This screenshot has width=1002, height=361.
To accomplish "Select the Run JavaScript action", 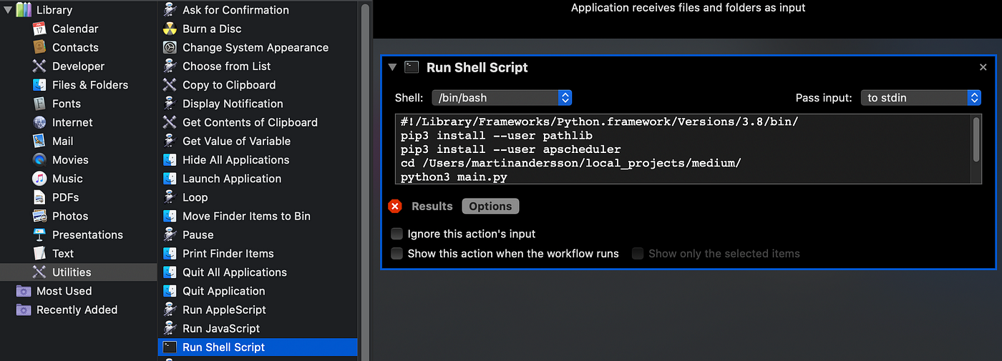I will point(221,328).
